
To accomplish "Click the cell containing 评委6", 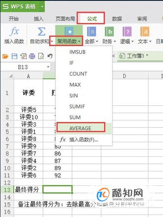I will [29, 175].
